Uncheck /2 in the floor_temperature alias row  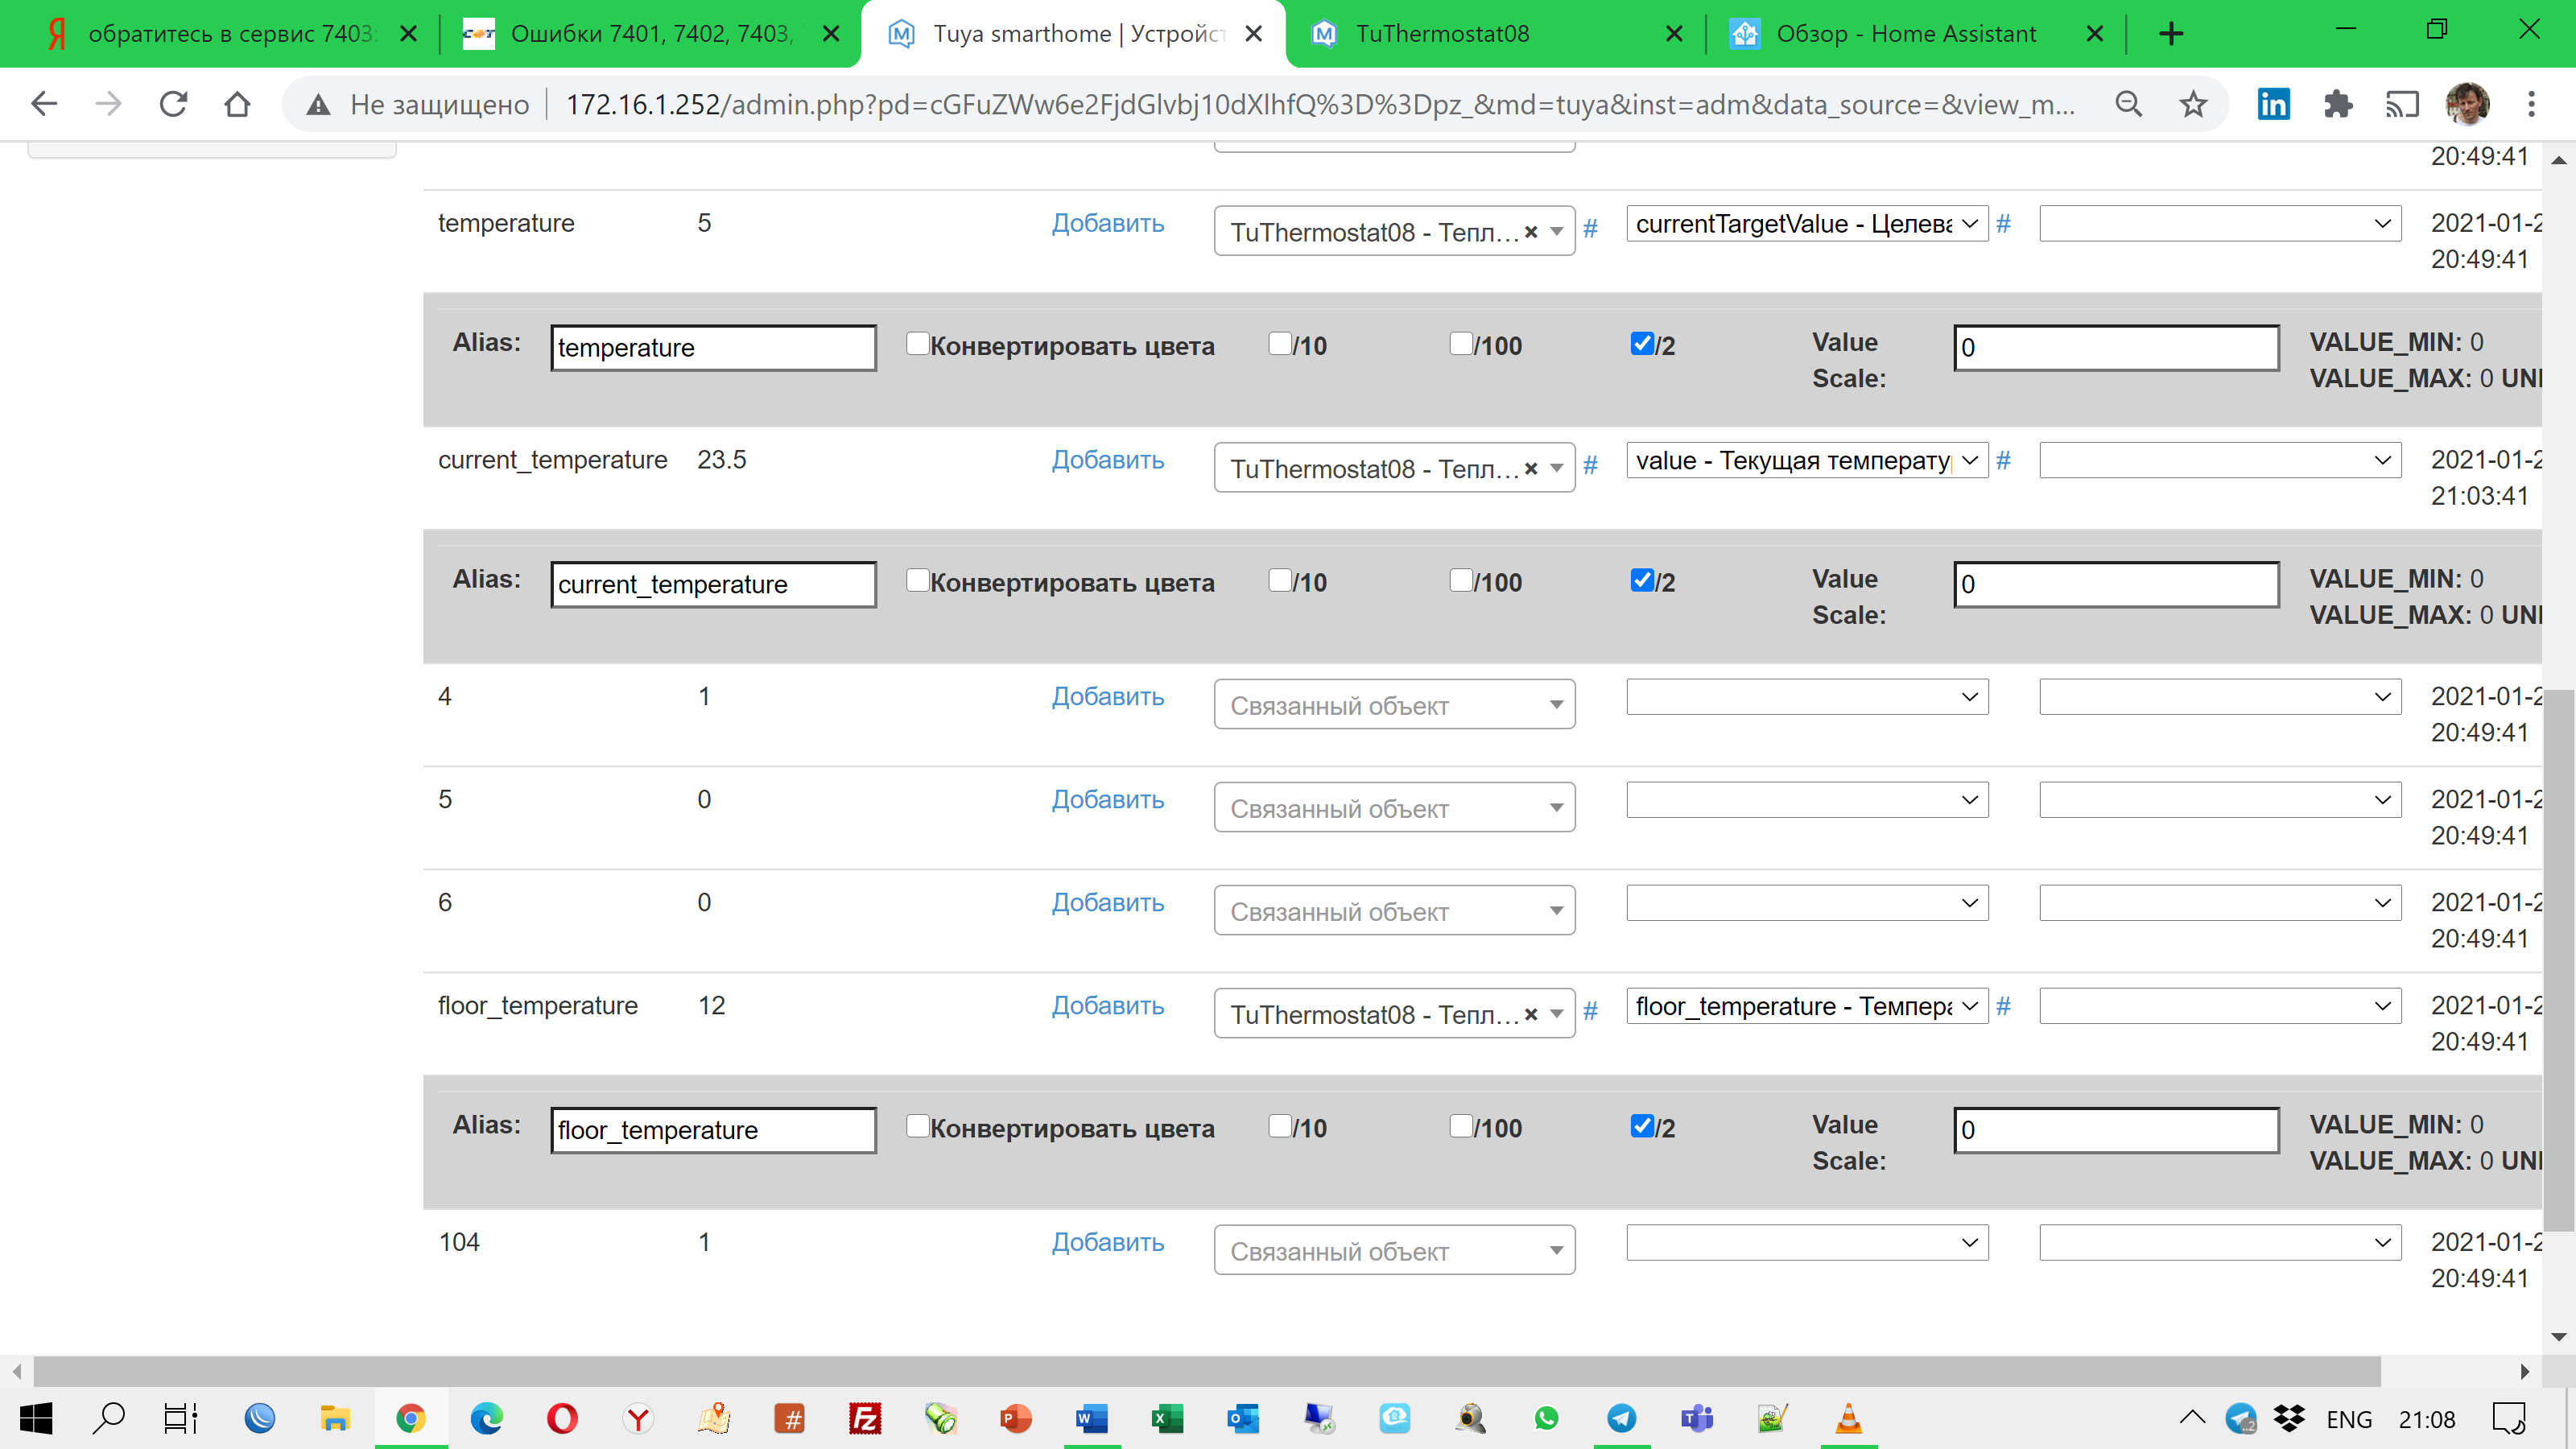(1641, 1126)
